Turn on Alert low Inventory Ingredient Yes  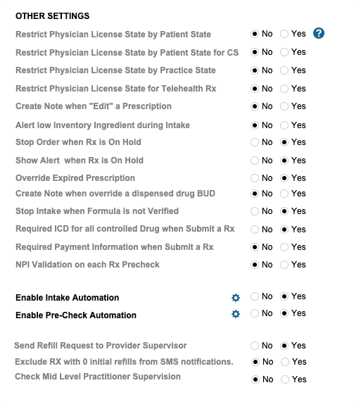(284, 125)
